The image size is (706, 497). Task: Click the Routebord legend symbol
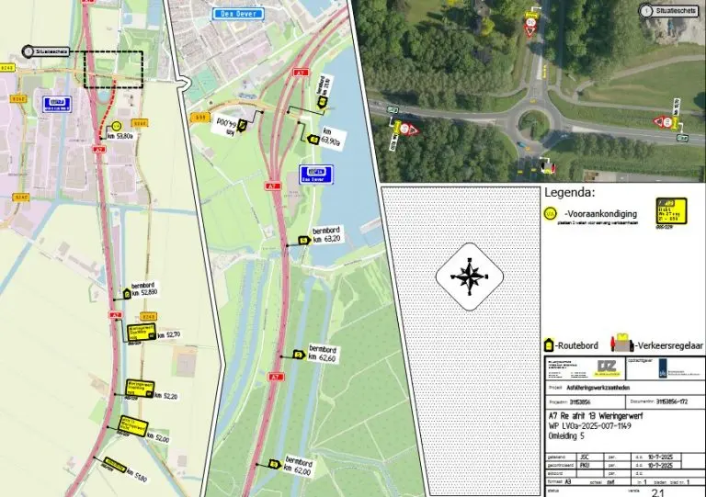549,345
